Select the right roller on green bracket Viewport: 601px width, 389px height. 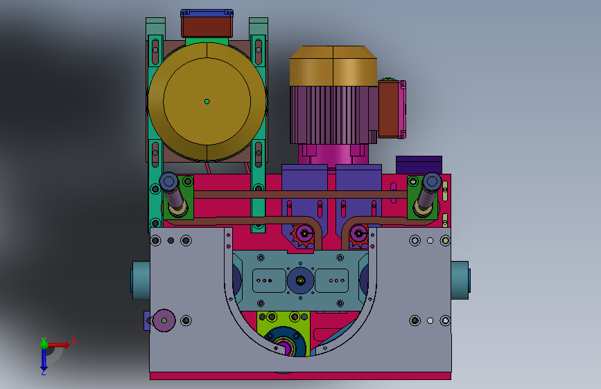[x=427, y=194]
